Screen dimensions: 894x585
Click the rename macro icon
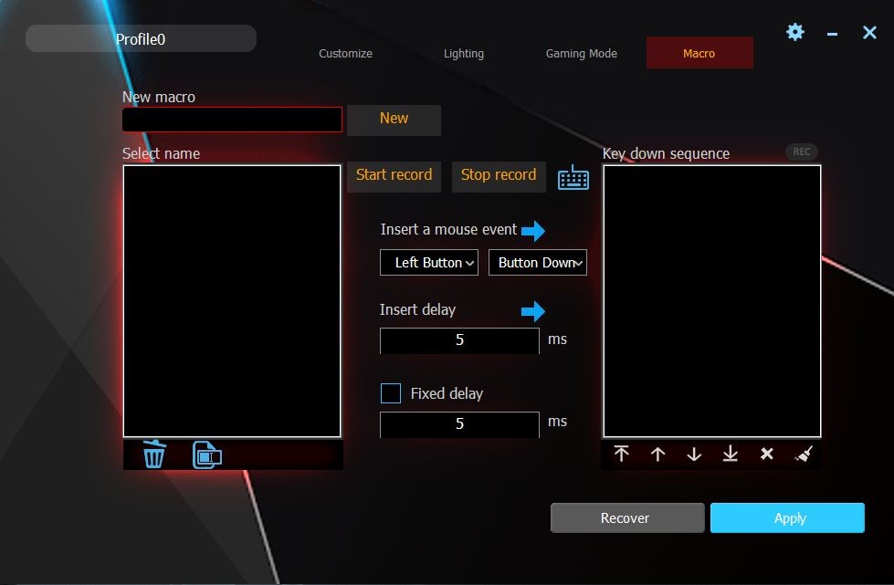point(207,454)
